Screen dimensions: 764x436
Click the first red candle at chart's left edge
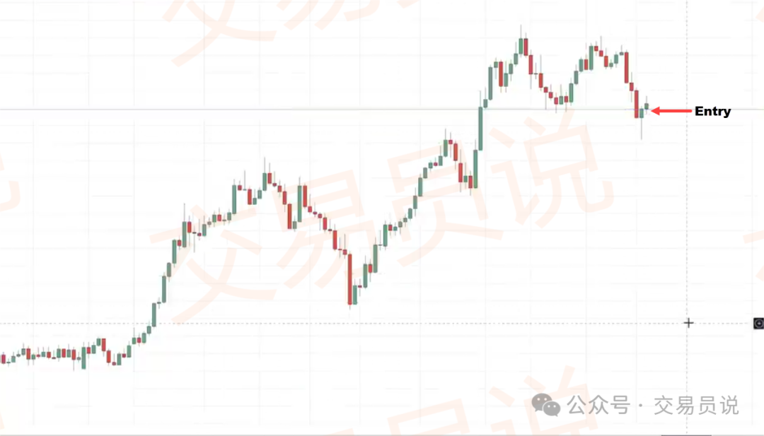(4, 359)
